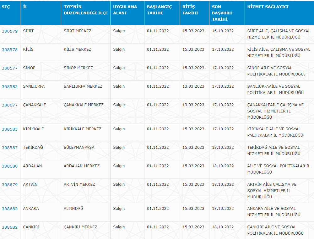The image size is (314, 239).
Task: Click ÇANKIRI AİLE VE SOSYAL POLİTİKALAR provider
Action: coord(276,230)
